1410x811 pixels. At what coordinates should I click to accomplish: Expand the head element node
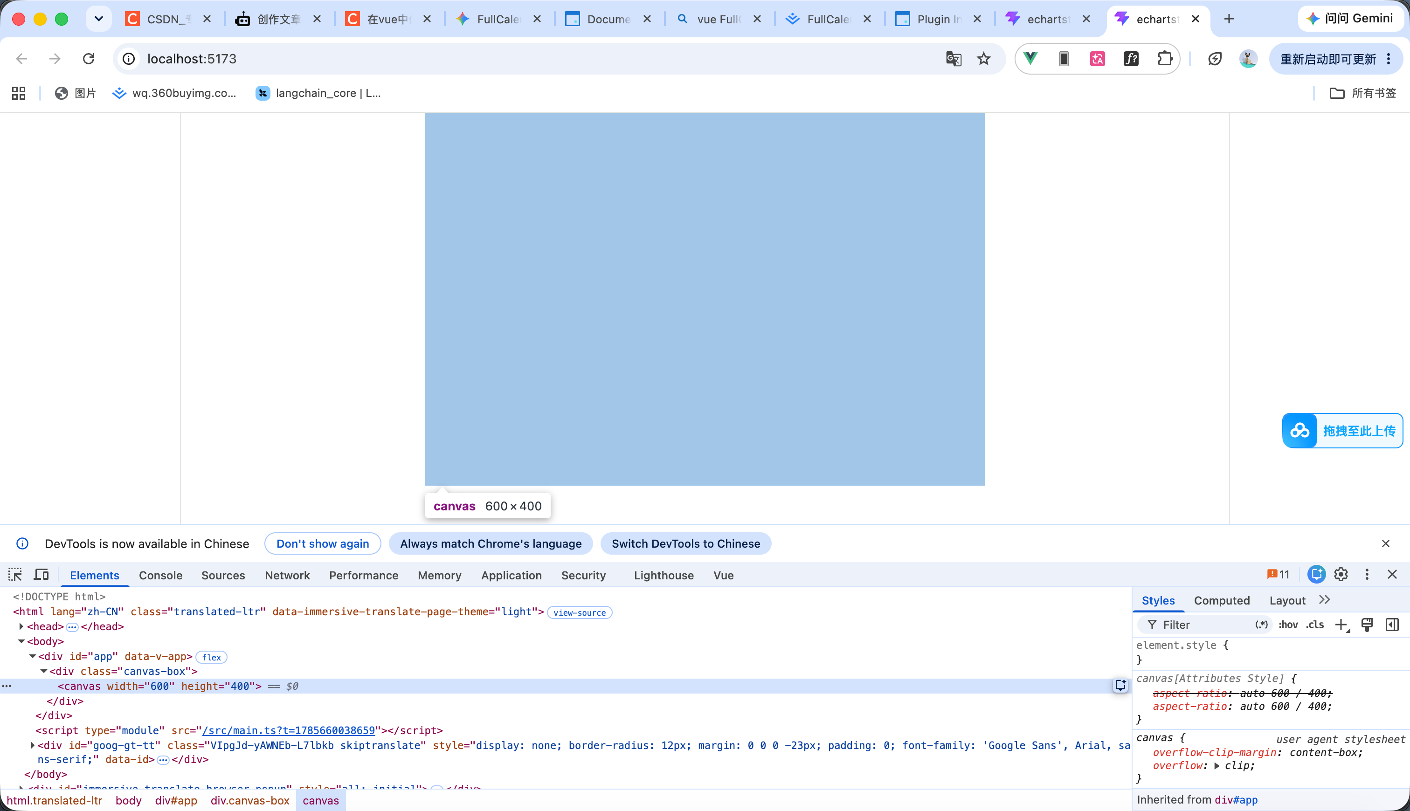pos(21,626)
